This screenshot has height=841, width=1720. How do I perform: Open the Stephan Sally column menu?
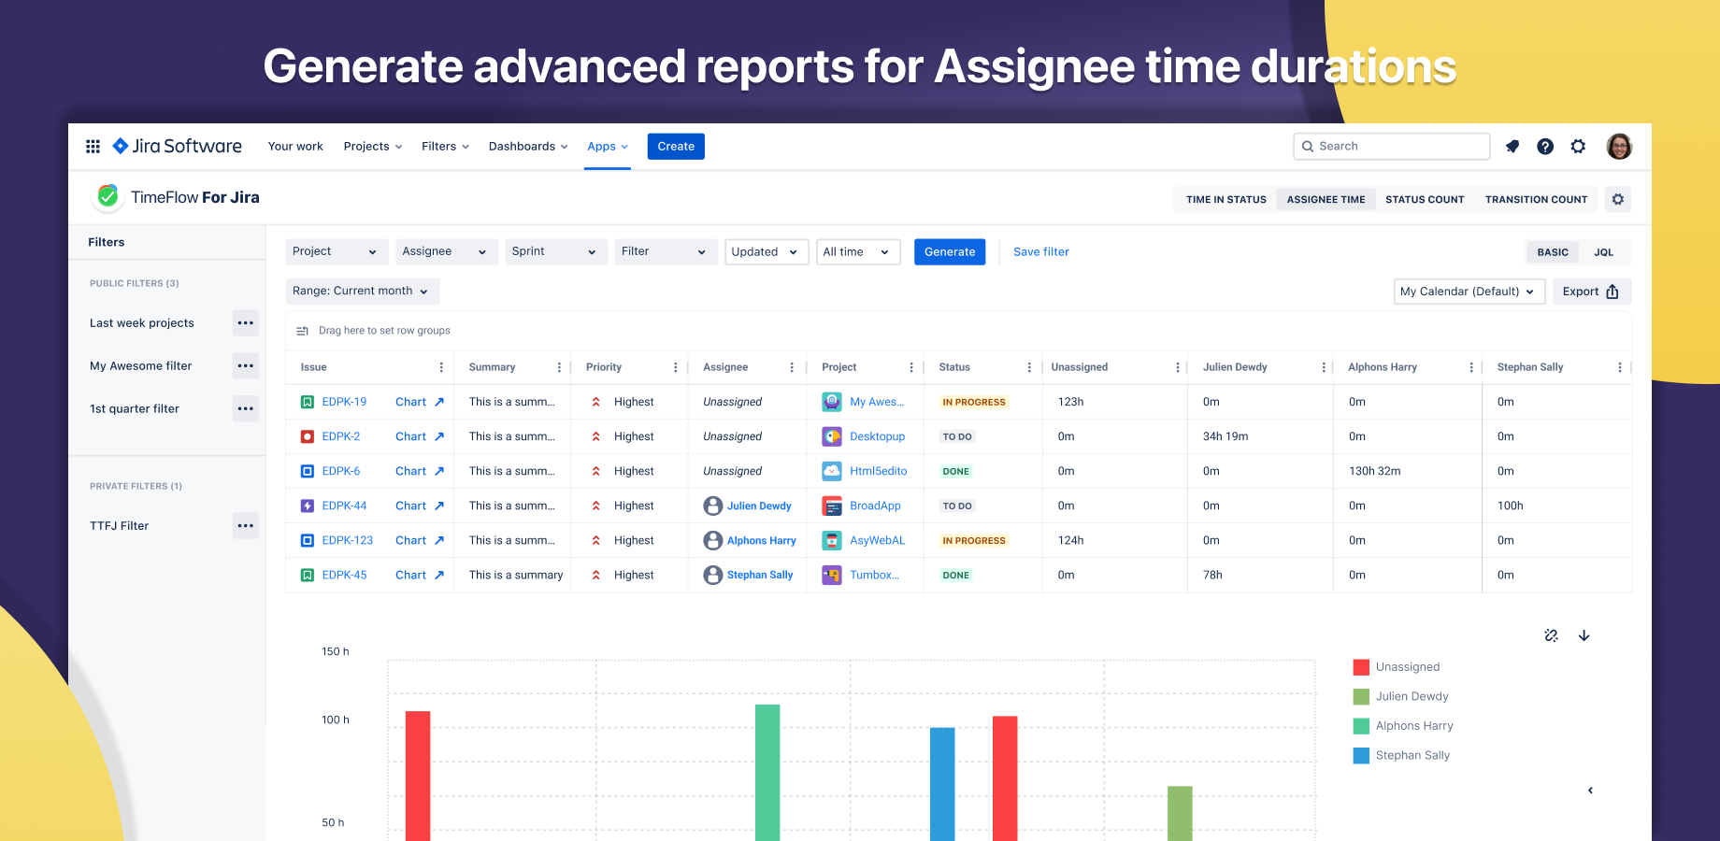coord(1620,367)
